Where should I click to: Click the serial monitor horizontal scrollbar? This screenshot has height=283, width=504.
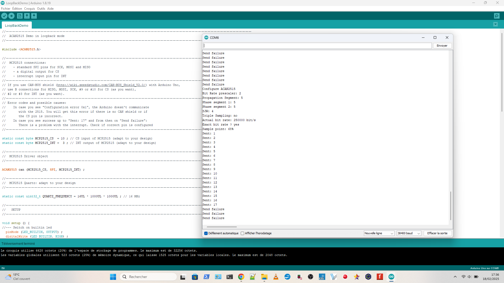point(222,227)
